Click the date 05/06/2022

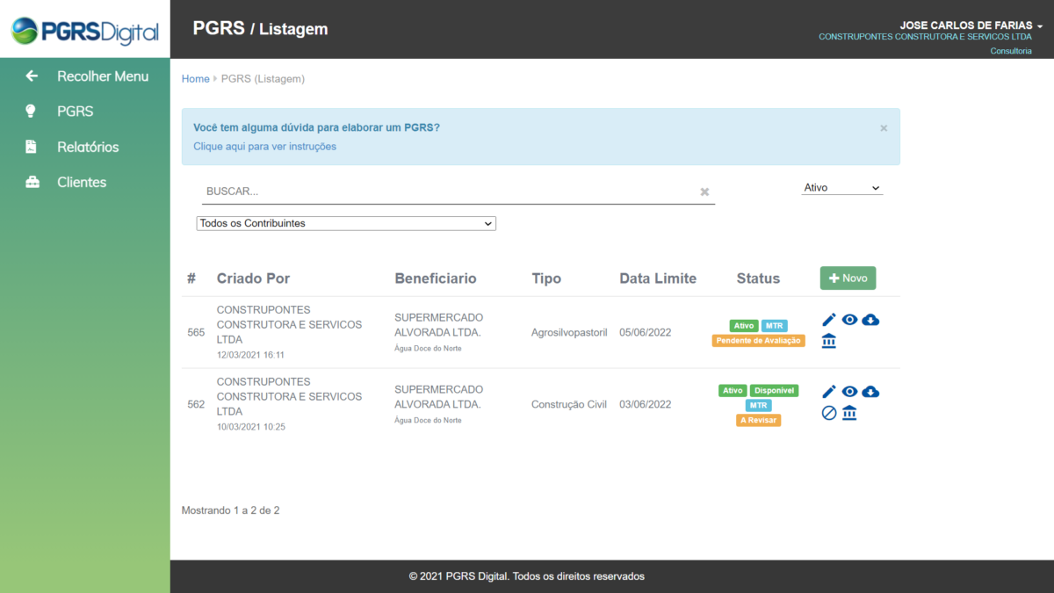(x=645, y=333)
